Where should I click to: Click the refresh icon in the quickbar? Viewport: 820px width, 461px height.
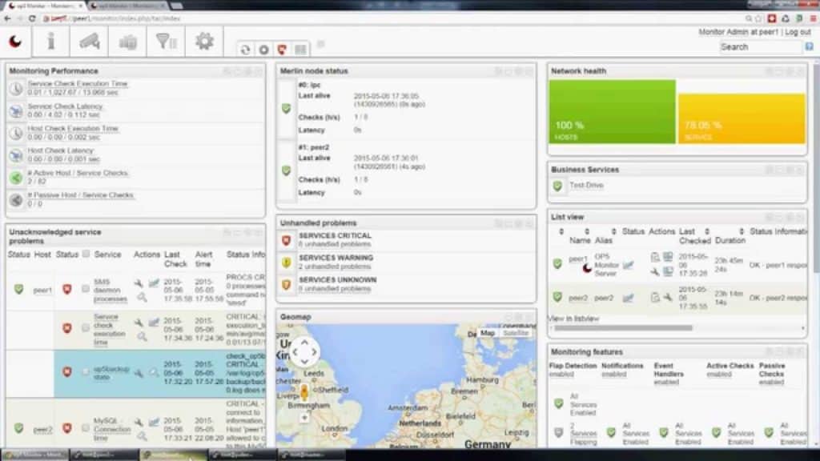click(x=245, y=50)
